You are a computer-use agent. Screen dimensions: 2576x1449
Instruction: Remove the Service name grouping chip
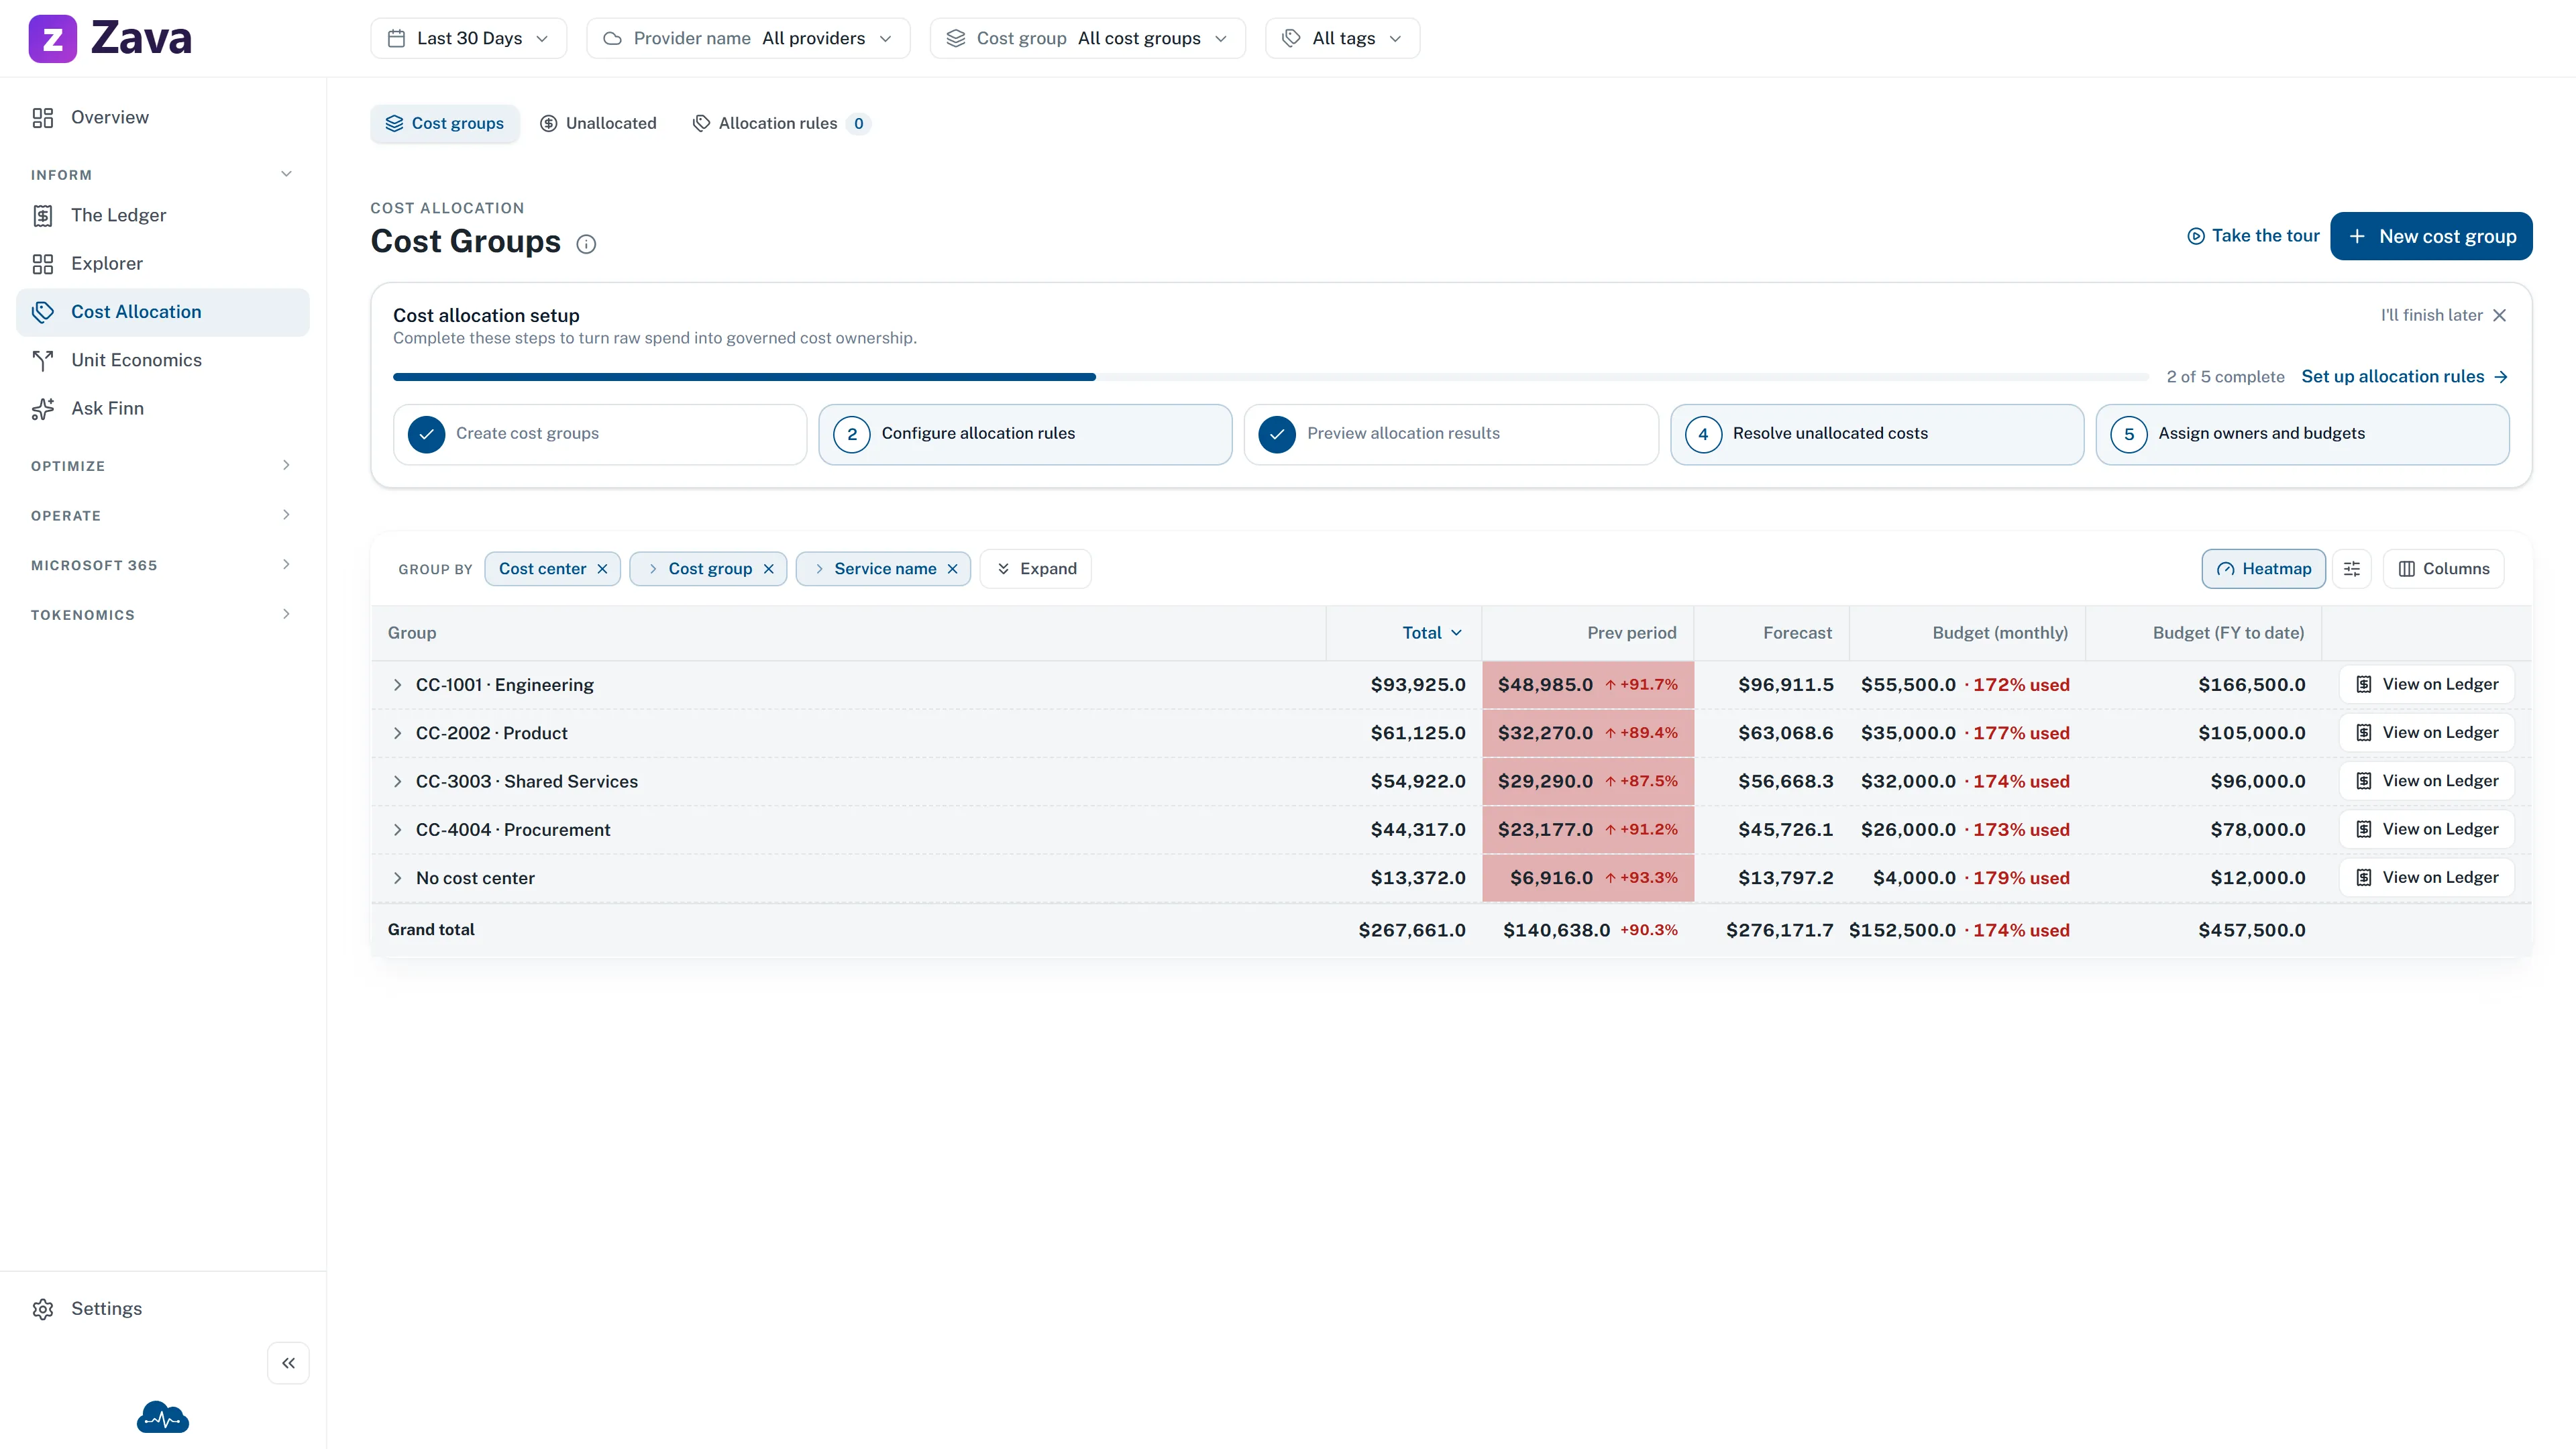(x=952, y=569)
